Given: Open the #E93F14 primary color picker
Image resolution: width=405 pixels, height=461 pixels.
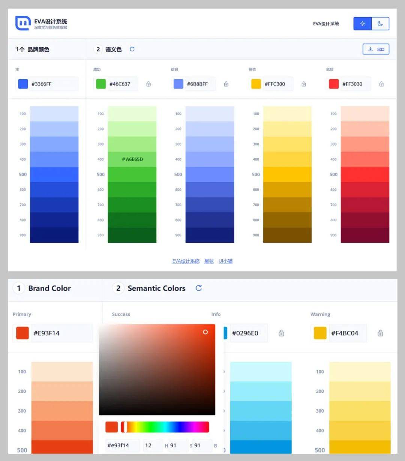Looking at the screenshot, I should (x=22, y=333).
